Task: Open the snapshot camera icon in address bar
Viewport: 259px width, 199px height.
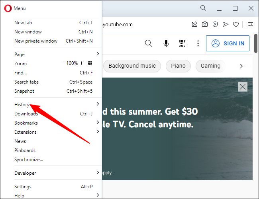Action: [205, 24]
